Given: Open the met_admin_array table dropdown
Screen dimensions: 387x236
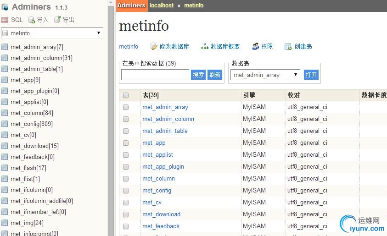Looking at the screenshot, I should [x=265, y=75].
